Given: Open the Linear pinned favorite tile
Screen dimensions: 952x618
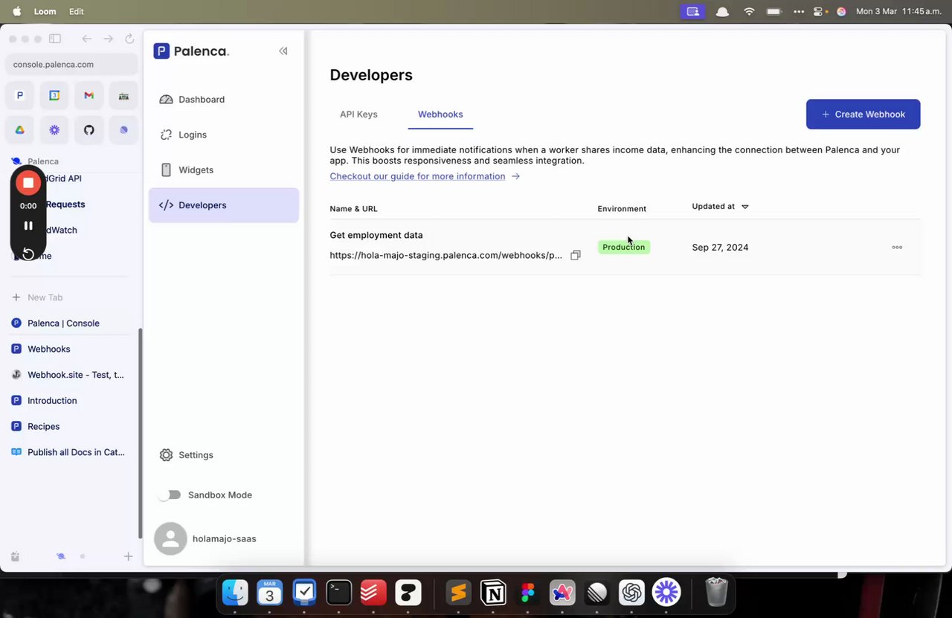Looking at the screenshot, I should point(123,129).
